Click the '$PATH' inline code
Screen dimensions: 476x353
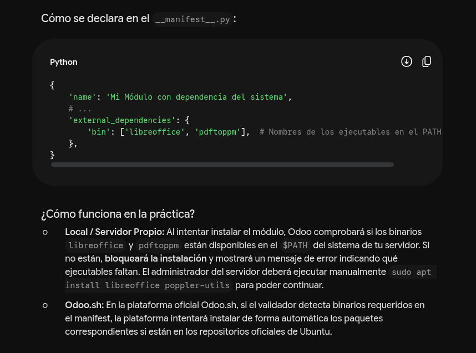tap(295, 245)
